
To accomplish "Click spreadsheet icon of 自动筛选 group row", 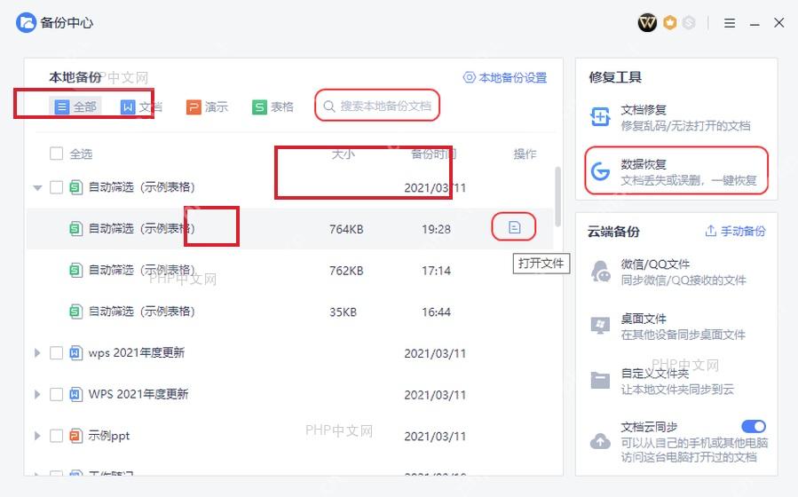I will (75, 187).
